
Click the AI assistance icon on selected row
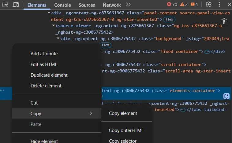(226, 96)
